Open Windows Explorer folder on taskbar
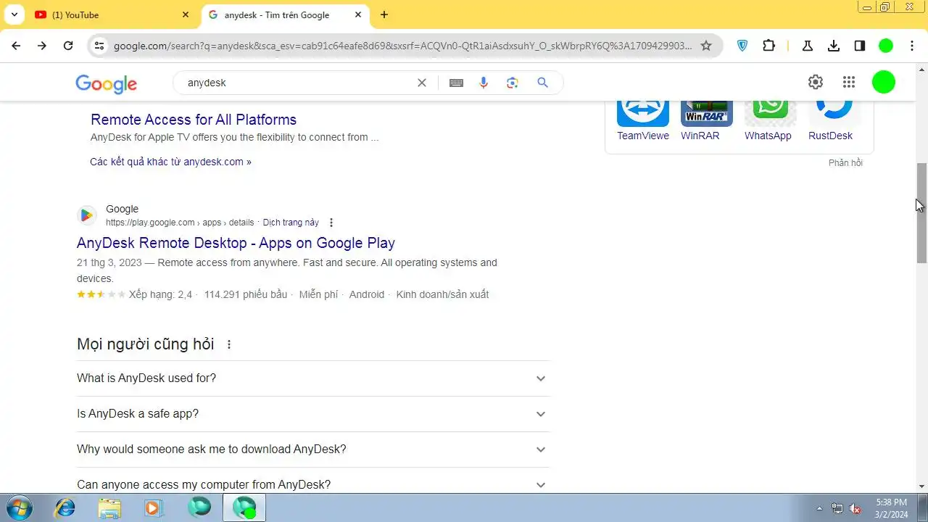 pos(109,507)
